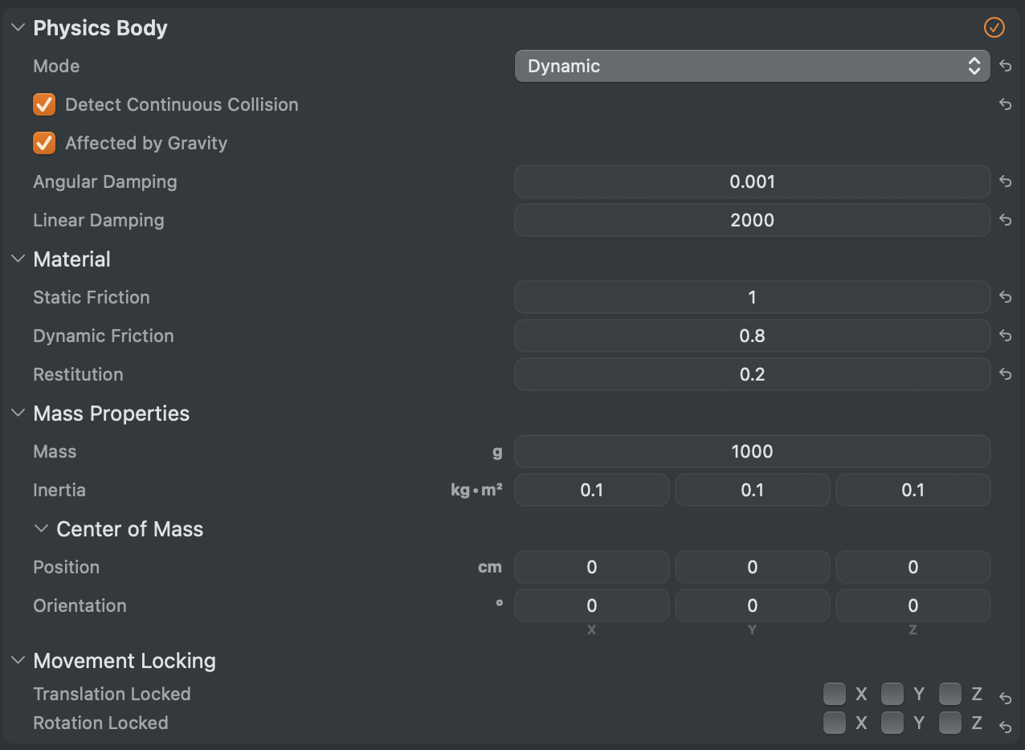Click the orange checkmark icon beside Physics Body
1025x750 pixels.
(x=994, y=27)
